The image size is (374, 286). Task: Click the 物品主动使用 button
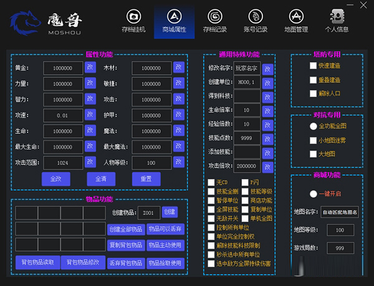pos(166,245)
